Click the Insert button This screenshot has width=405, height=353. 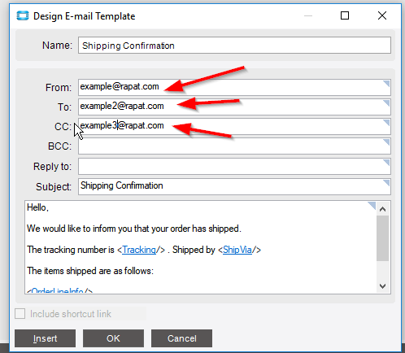click(x=45, y=338)
